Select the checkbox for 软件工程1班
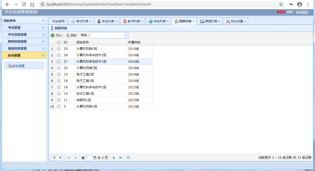 (59, 93)
